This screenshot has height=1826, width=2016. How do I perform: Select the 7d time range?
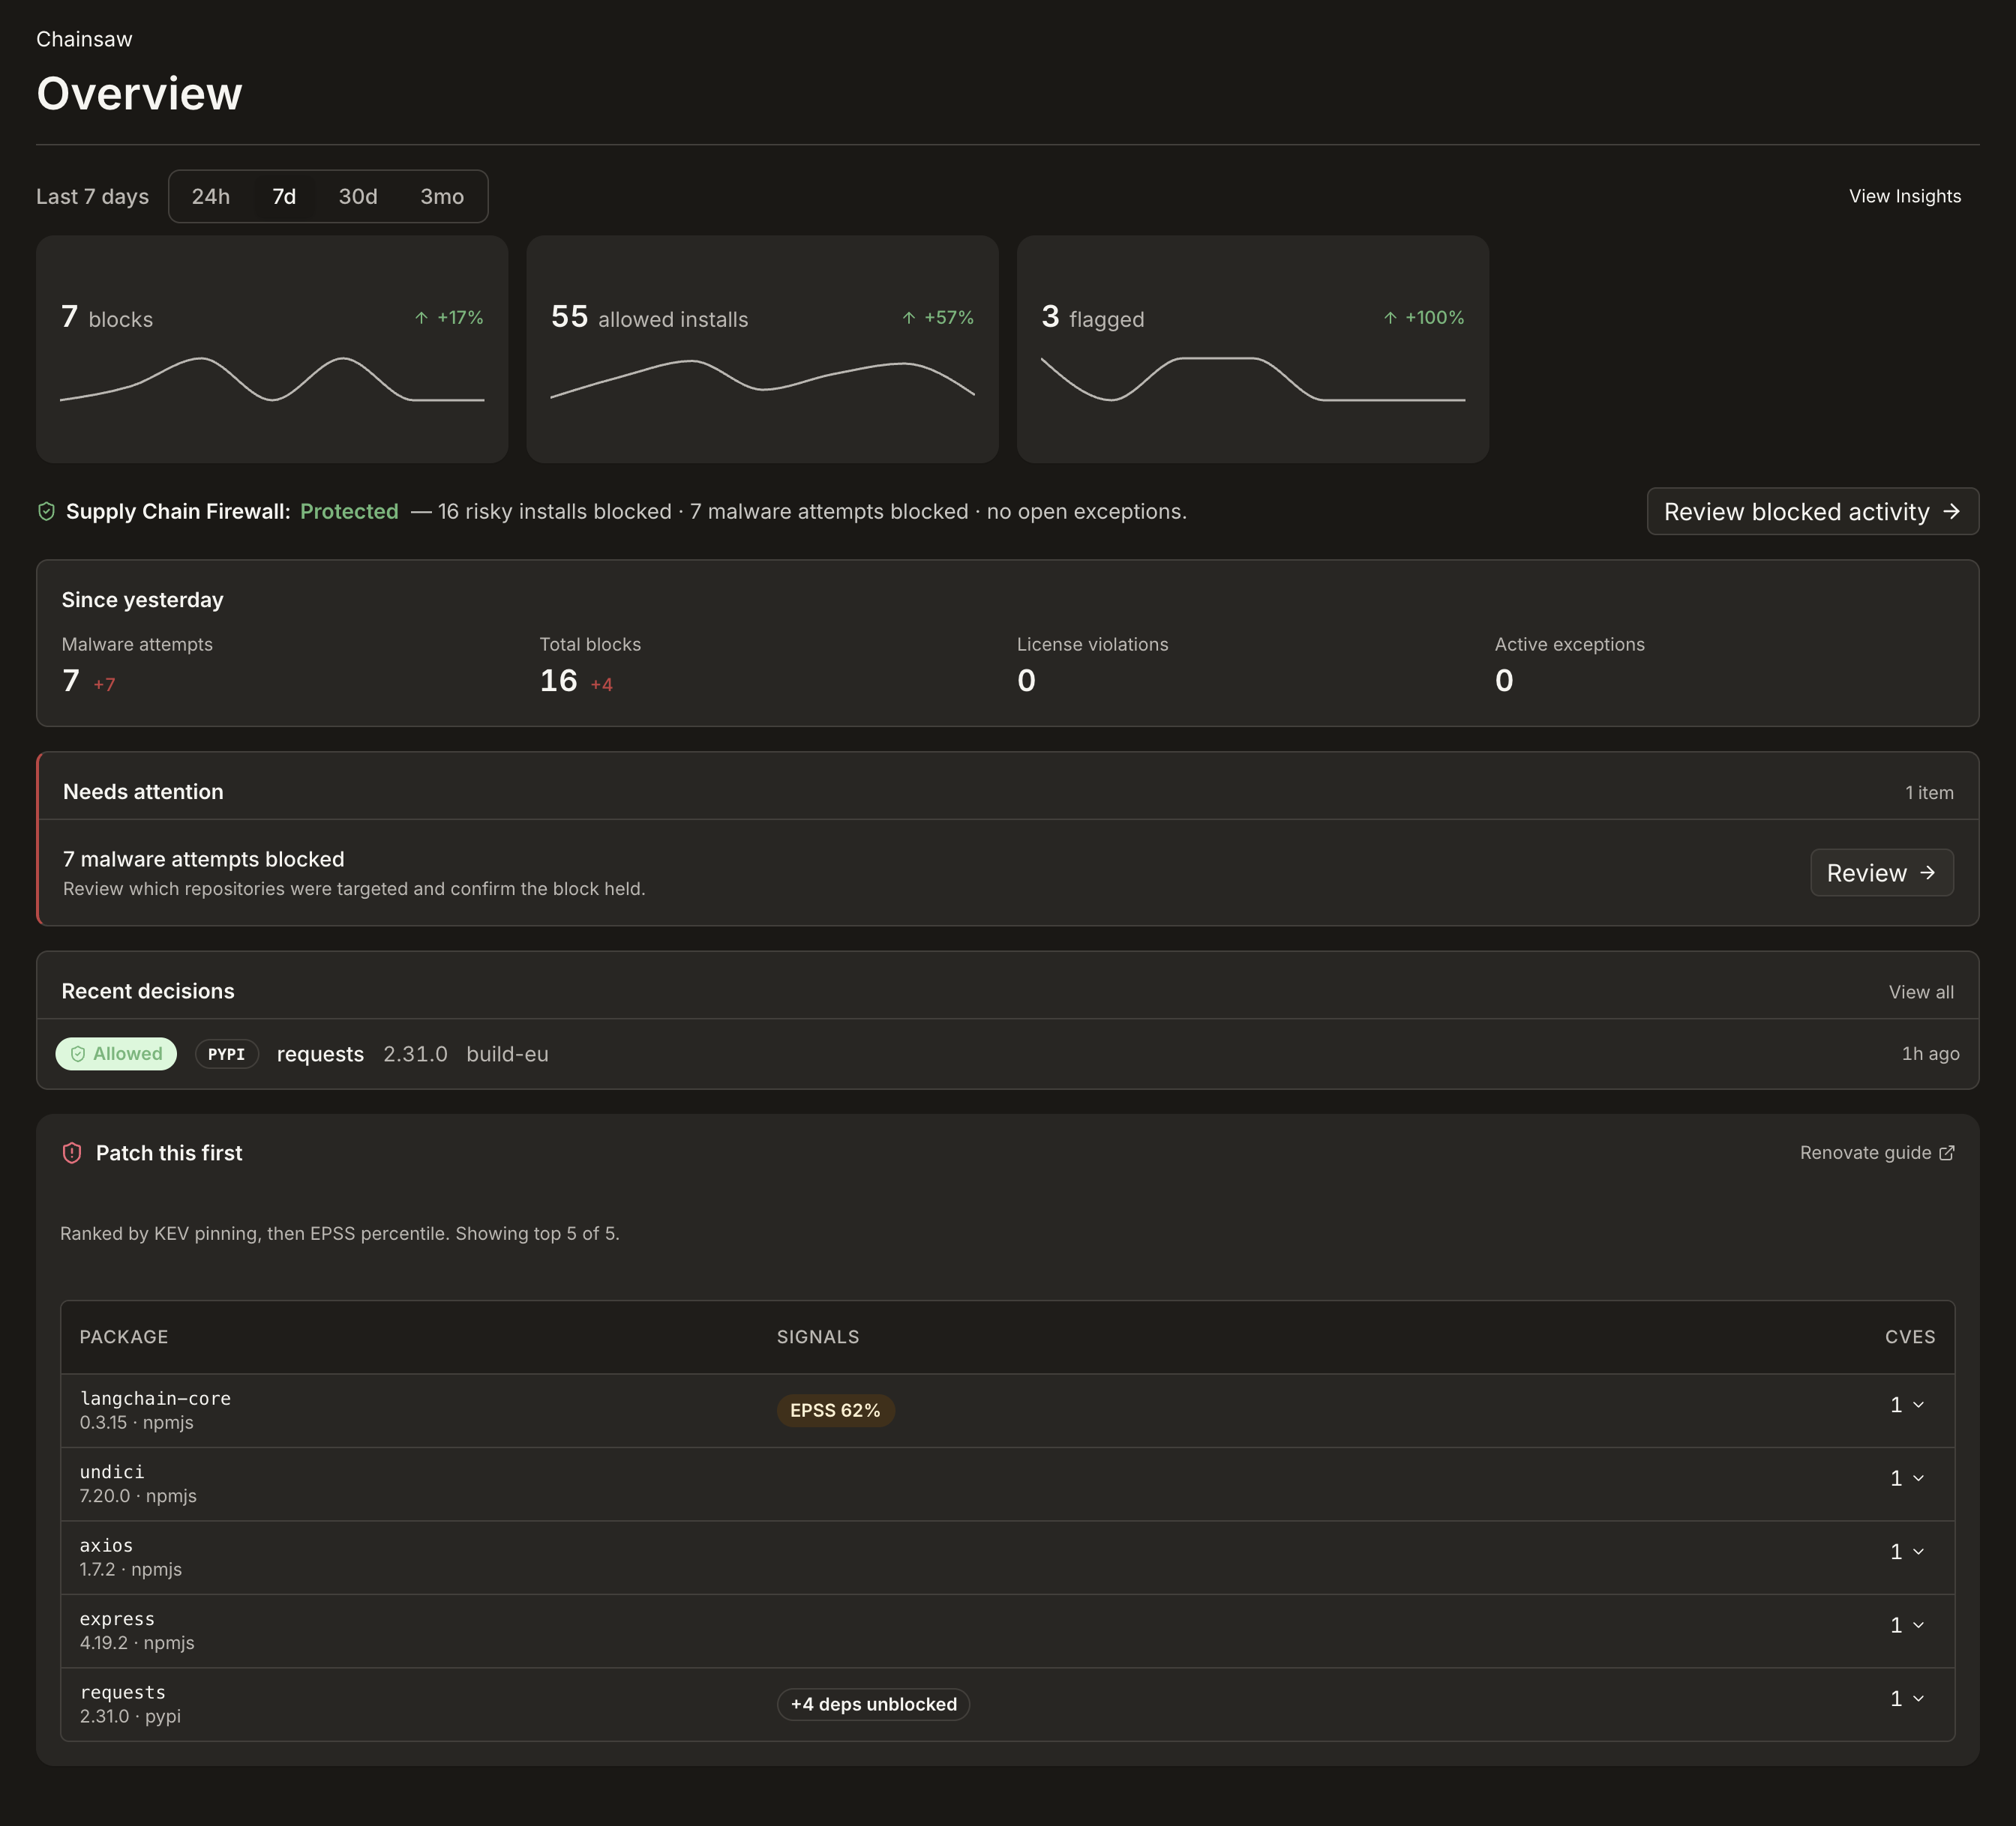(x=284, y=197)
